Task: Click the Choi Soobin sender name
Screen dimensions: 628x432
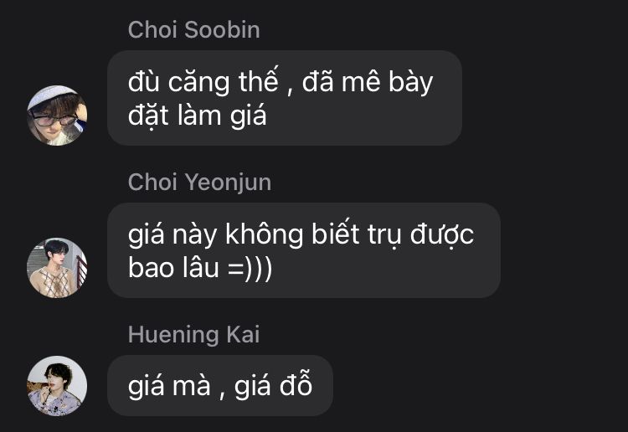Action: click(x=194, y=30)
